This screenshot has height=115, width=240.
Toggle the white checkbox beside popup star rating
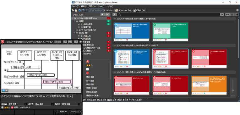point(3,107)
